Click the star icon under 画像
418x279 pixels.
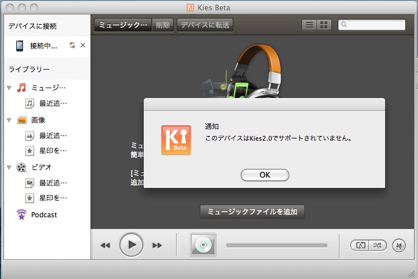pos(29,150)
